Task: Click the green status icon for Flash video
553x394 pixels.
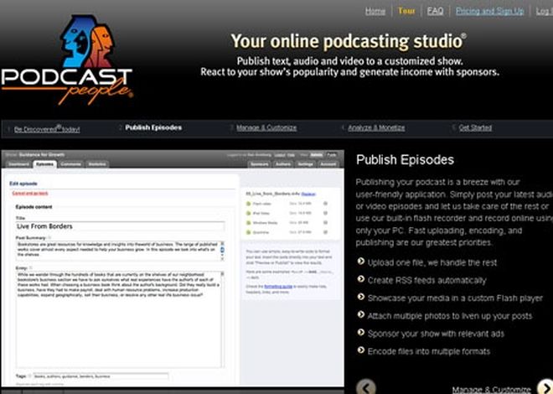Action: [248, 204]
